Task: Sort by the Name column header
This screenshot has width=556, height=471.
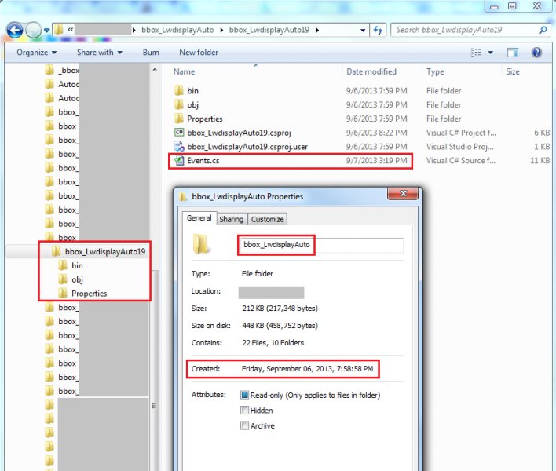Action: [184, 71]
